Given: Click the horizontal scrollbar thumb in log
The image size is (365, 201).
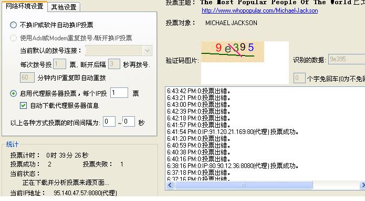Looking at the screenshot, I should [x=244, y=185].
